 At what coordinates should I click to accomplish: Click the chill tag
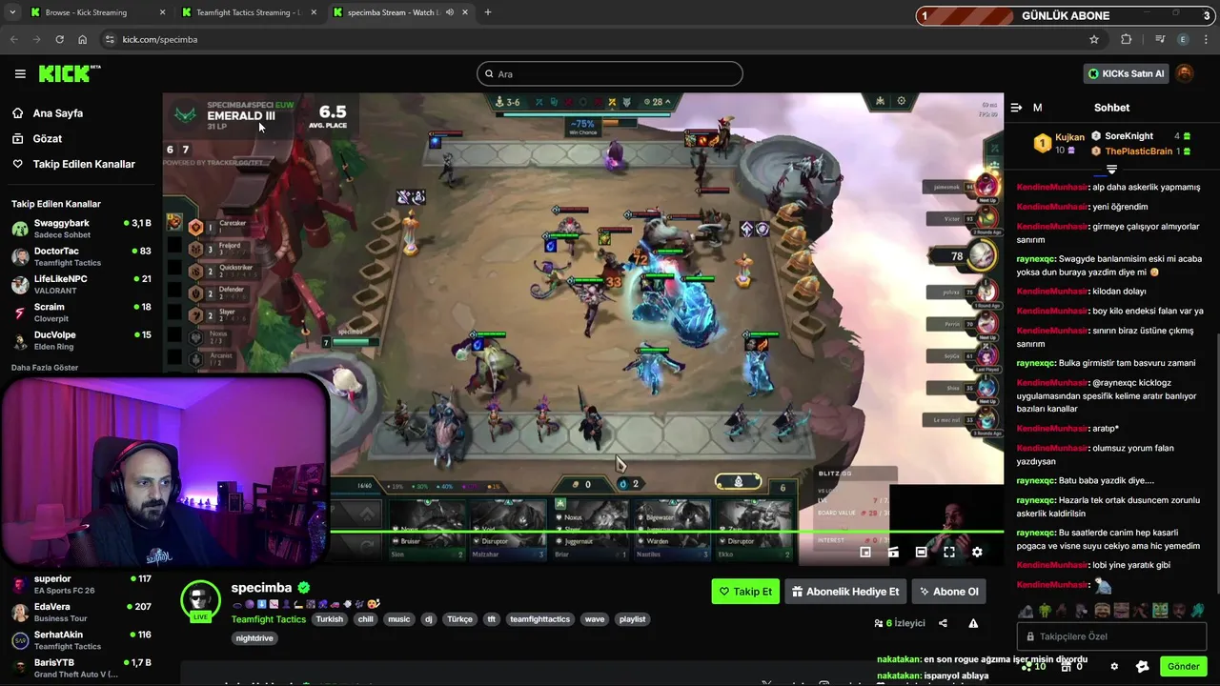pos(365,619)
